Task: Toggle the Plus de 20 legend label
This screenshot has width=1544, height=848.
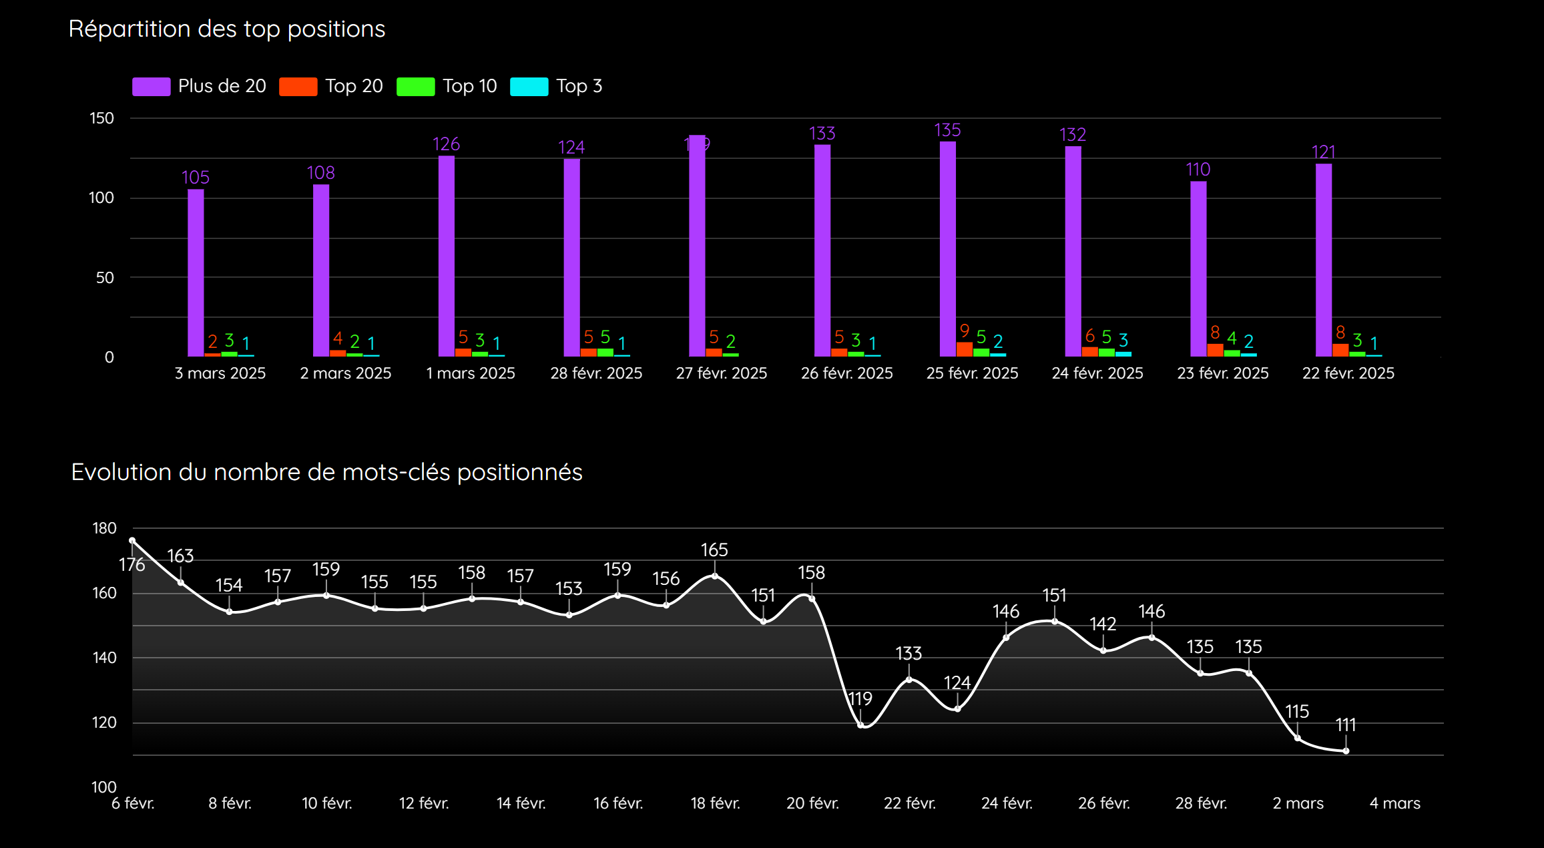Action: coord(222,86)
